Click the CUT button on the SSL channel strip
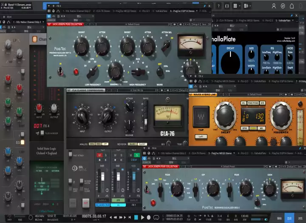The width and height of the screenshot is (306, 223). pyautogui.click(x=86, y=203)
